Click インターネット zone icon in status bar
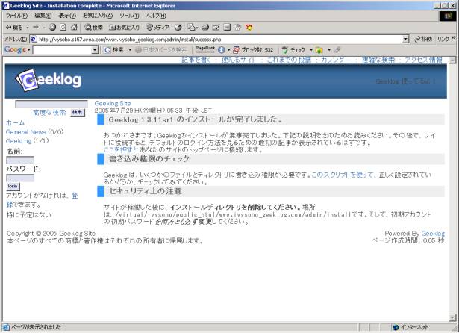This screenshot has height=333, width=459. (396, 327)
